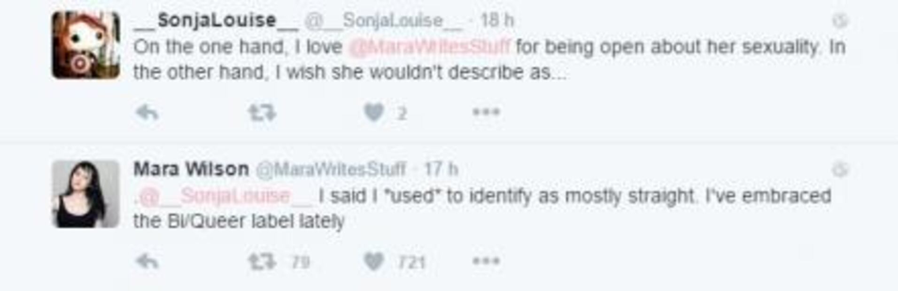Screen dimensions: 898x291
Task: Open more options on SonjaLouise's tweet
Action: pyautogui.click(x=486, y=112)
